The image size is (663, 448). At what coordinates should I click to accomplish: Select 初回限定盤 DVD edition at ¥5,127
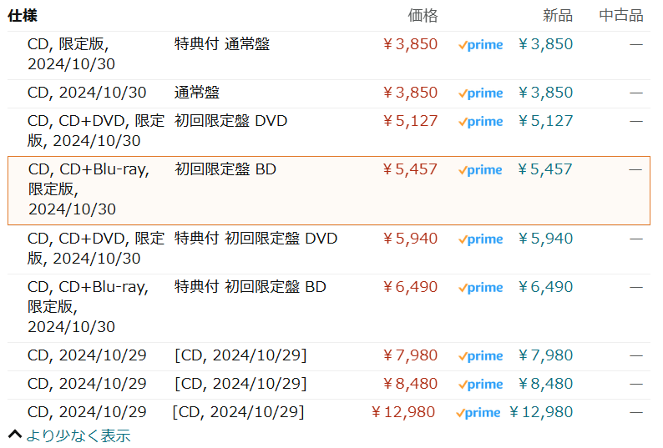click(230, 121)
